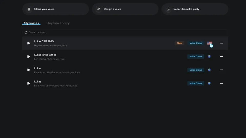Focus the Search voices field
The height and width of the screenshot is (138, 246).
[125, 32]
